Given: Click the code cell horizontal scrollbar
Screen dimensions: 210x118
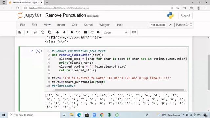Looking at the screenshot, I should [x=119, y=90].
